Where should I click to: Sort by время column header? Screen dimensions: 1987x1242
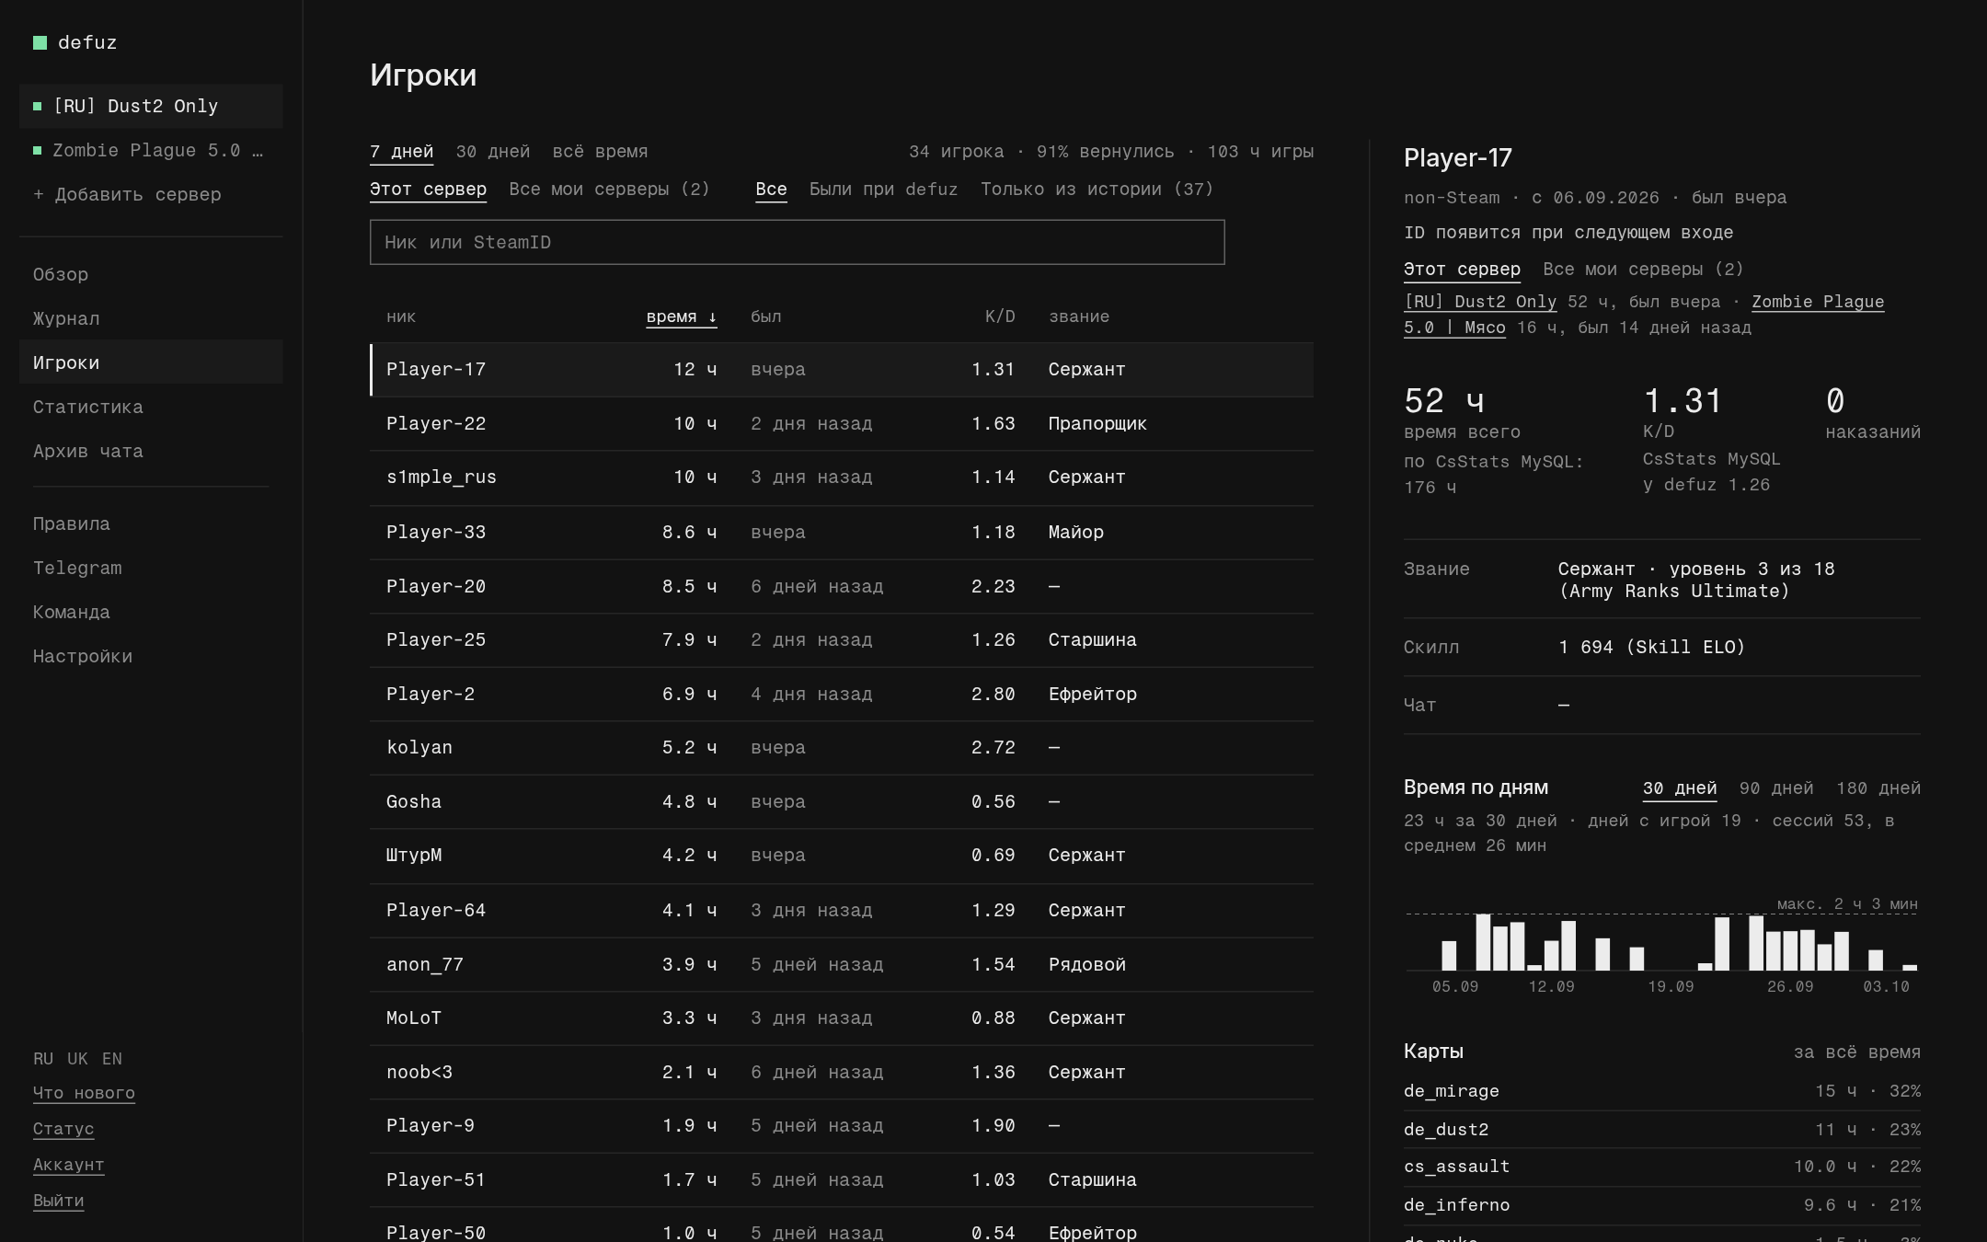pos(681,316)
